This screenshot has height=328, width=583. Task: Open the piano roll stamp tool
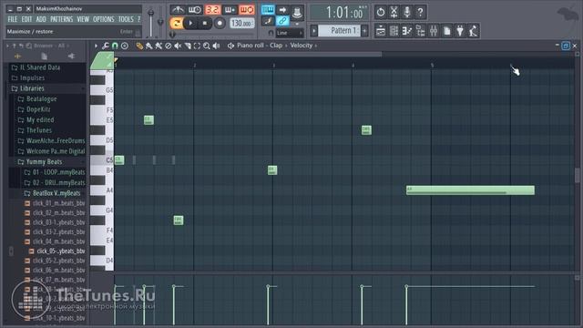125,46
